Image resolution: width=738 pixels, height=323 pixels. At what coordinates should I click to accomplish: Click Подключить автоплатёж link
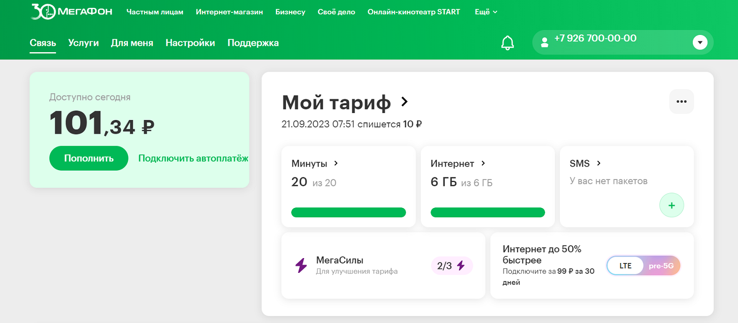coord(193,158)
